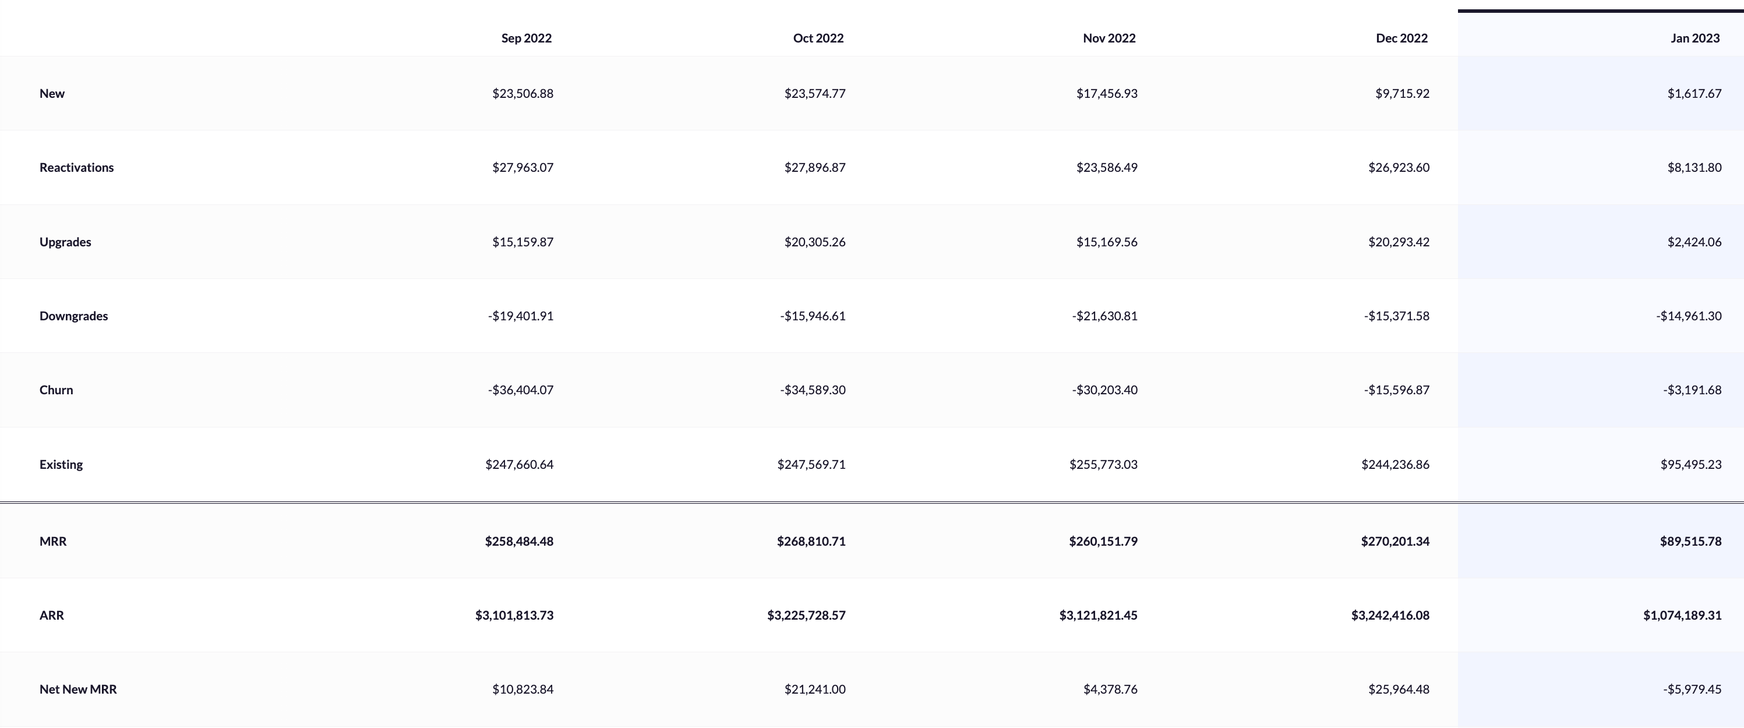Click the Jan 2023 MRR value $89,515.78

pyautogui.click(x=1690, y=541)
